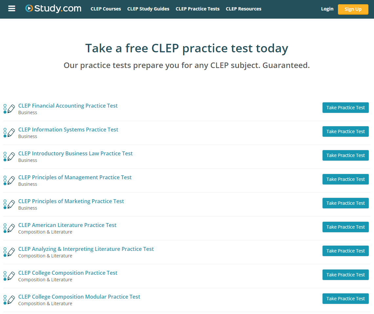
Task: Open the hamburger navigation menu
Action: [11, 9]
